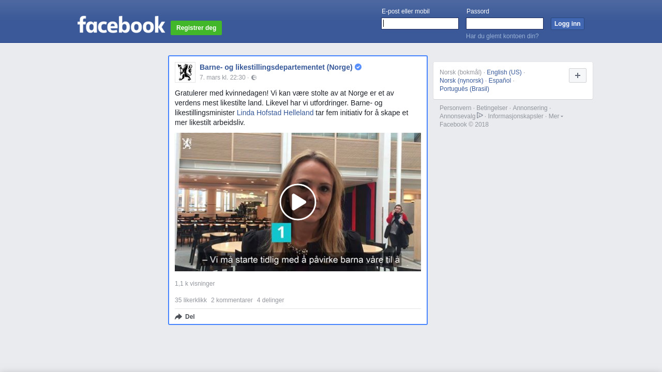The width and height of the screenshot is (662, 372).
Task: Switch language to Español
Action: [500, 81]
